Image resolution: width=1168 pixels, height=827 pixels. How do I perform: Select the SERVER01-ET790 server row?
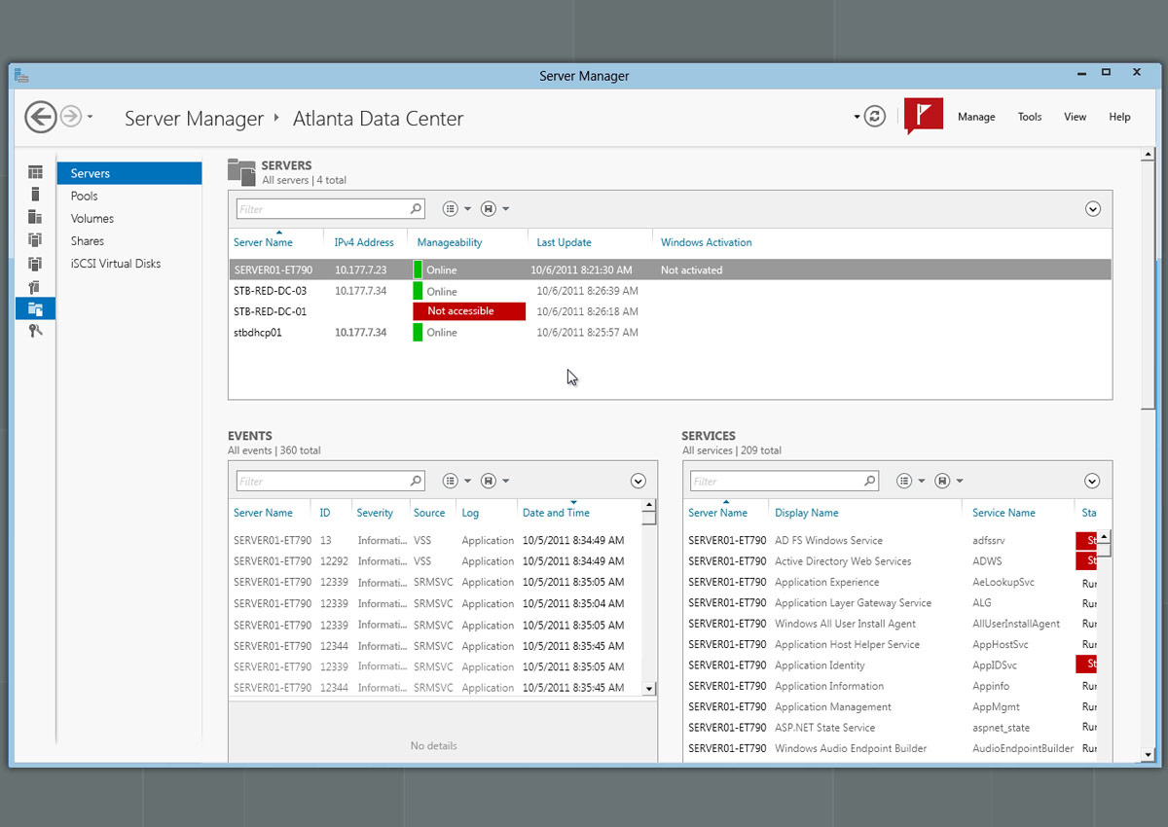pos(670,270)
